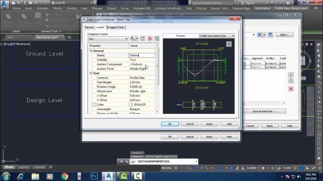Image resolution: width=323 pixels, height=181 pixels.
Task: Click Apply in Label Style Composer
Action: point(209,124)
